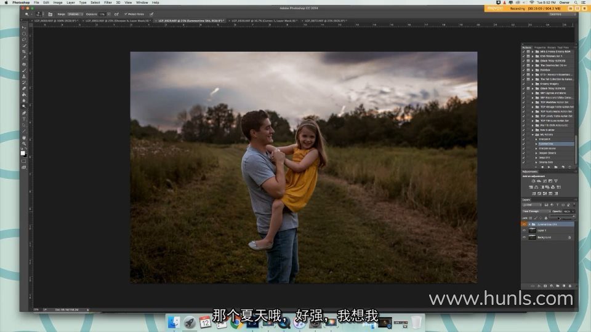Image resolution: width=591 pixels, height=332 pixels.
Task: Click the Opacity field in Layers panel
Action: coord(567,211)
